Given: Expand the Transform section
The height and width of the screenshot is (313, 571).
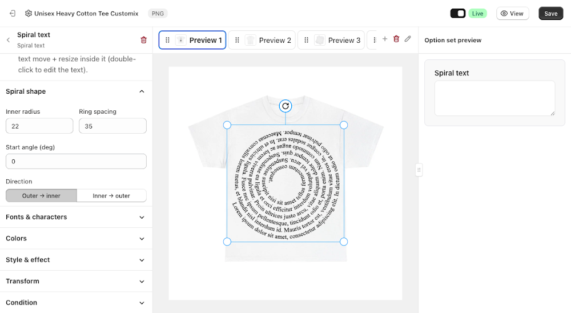Looking at the screenshot, I should pos(76,281).
